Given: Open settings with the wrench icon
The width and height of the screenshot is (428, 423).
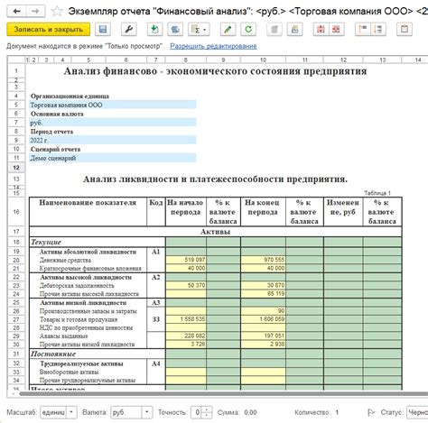Looking at the screenshot, I should pyautogui.click(x=129, y=30).
